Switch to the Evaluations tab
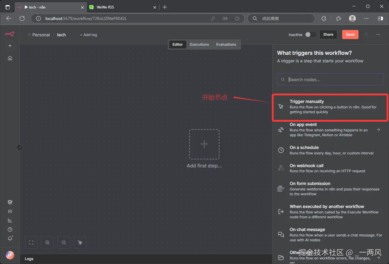 [x=226, y=45]
